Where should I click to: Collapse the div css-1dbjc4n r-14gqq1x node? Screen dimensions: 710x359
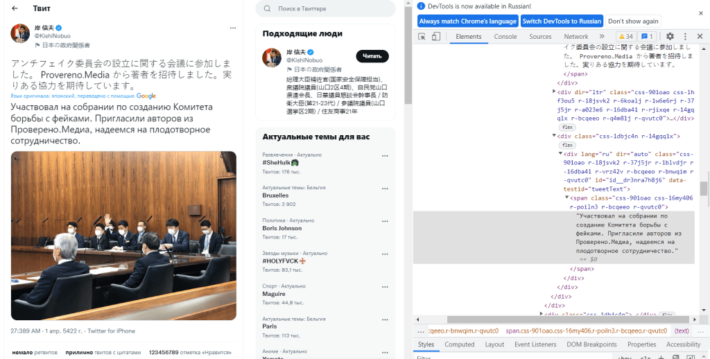click(x=554, y=136)
